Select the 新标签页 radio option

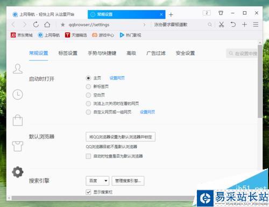[x=88, y=86]
